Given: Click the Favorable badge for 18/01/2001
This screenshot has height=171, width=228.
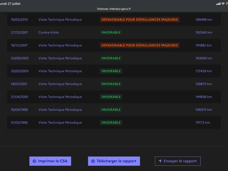Looking at the screenshot, I should [x=111, y=84].
